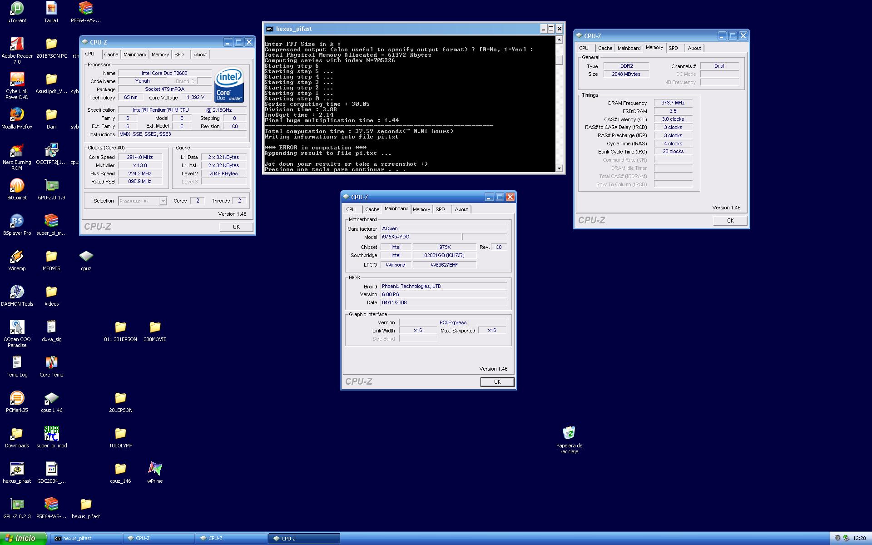Click the BIOS Date field 04/11/2008
The height and width of the screenshot is (545, 872).
coord(444,302)
